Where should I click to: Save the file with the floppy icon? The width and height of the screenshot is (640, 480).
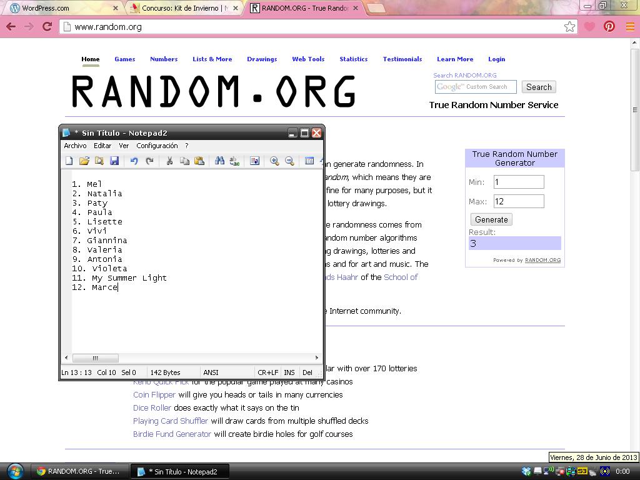(114, 161)
